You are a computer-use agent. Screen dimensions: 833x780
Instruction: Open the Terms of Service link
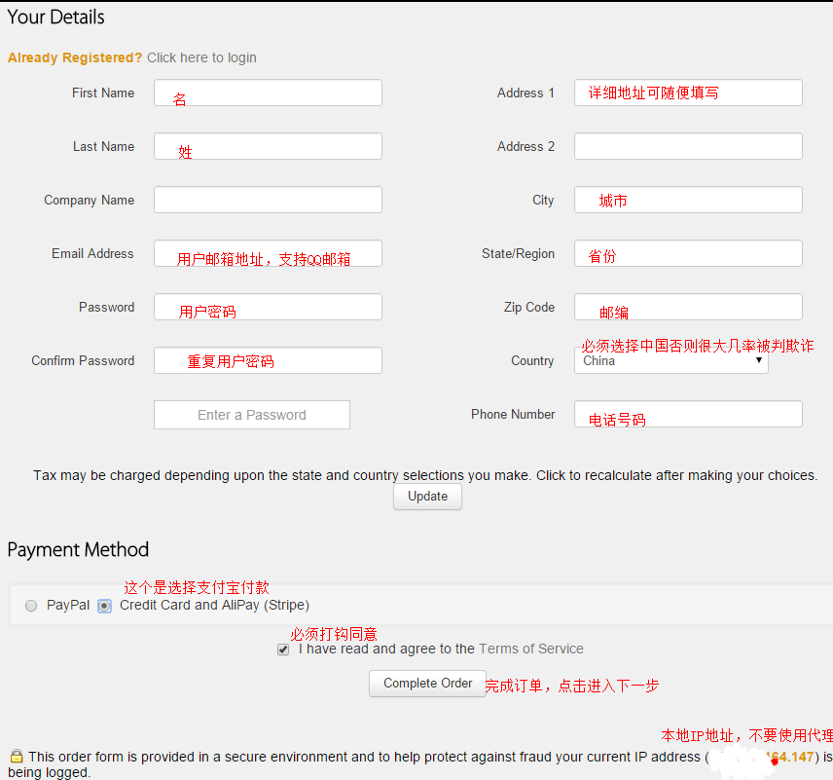(530, 649)
